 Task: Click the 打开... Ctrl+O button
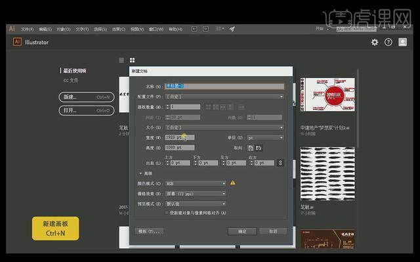87,110
